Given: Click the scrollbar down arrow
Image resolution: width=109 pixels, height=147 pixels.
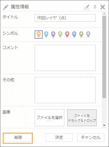Looking at the screenshot, I should (104, 125).
